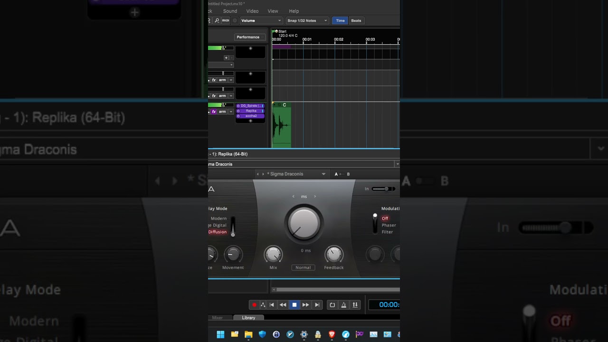The height and width of the screenshot is (342, 608).
Task: Add effect to the first track slot
Action: 250,48
